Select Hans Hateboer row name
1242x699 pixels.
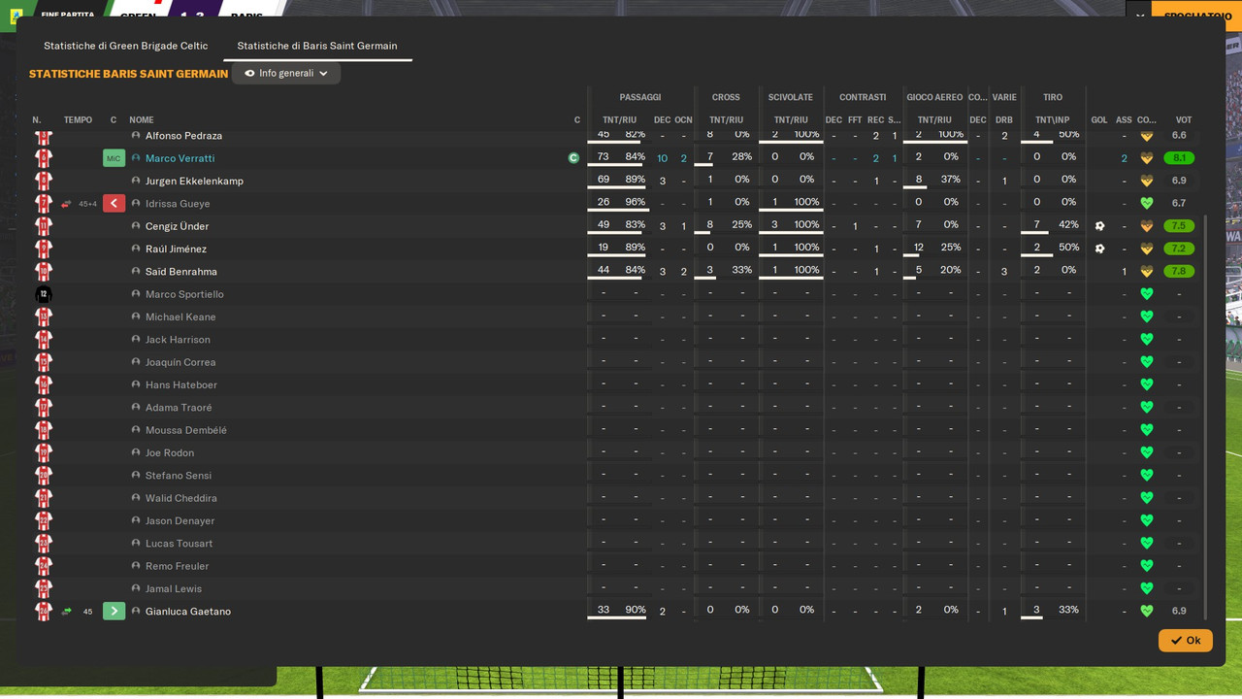point(181,385)
